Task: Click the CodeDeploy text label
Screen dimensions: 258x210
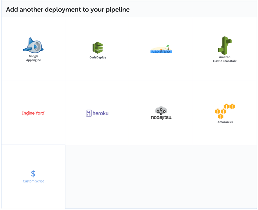Action: pos(98,57)
